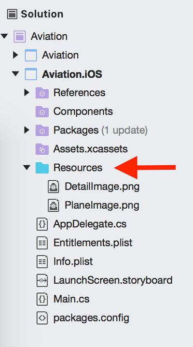This screenshot has width=193, height=347.
Task: Expand the References folder
Action: [x=27, y=92]
